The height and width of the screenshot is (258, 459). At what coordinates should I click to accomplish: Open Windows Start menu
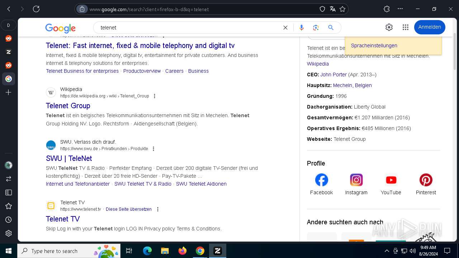(9, 251)
